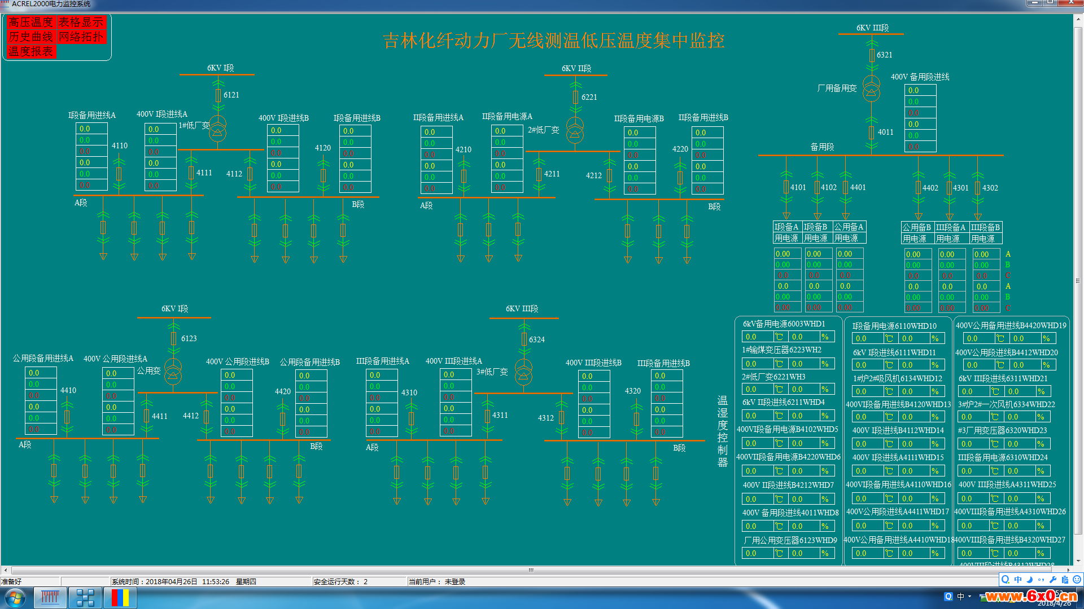Image resolution: width=1084 pixels, height=609 pixels.
Task: Click the 1#炉2#吸风机6134WHD12 controller label
Action: tap(898, 378)
